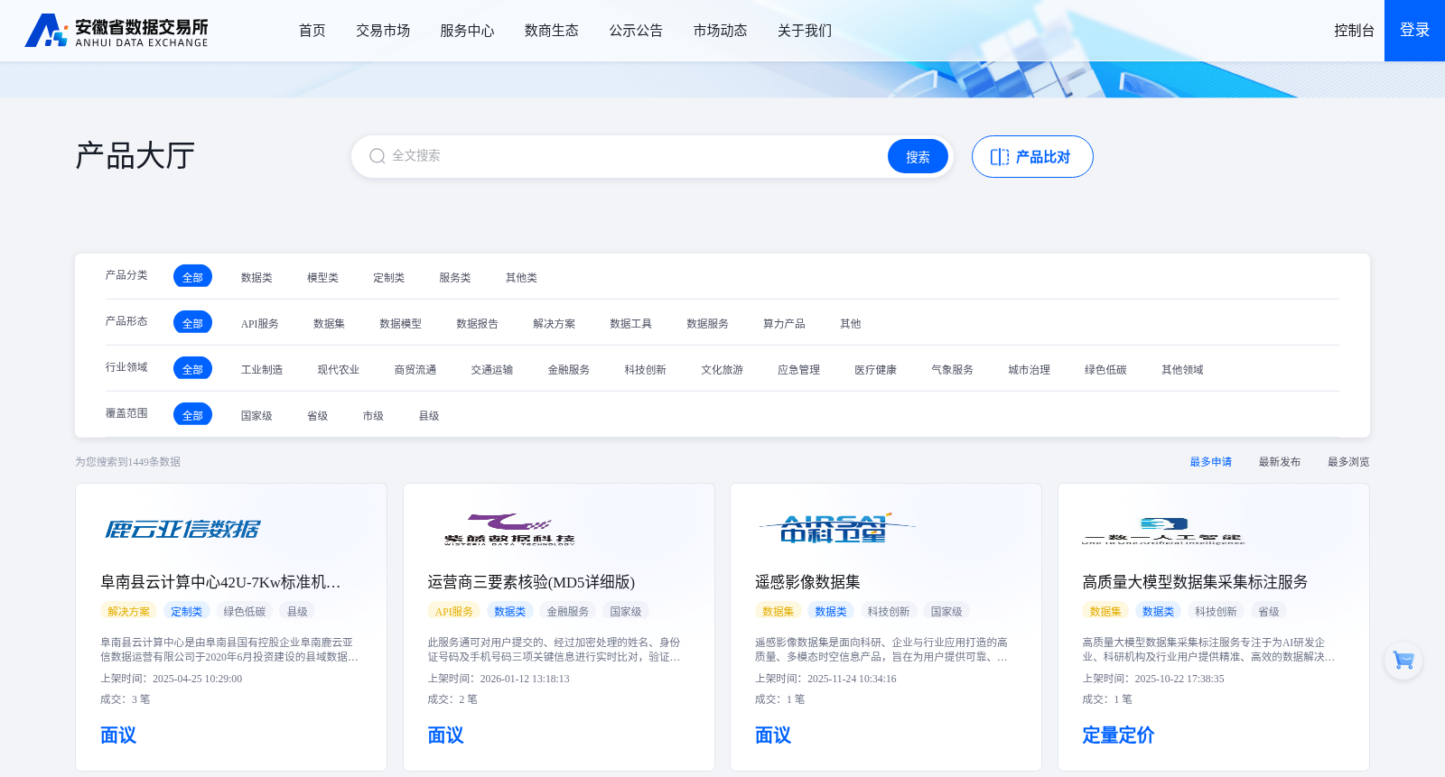Viewport: 1445px width, 777px height.
Task: Click the 紫藤数据科技 company logo
Action: [x=509, y=529]
